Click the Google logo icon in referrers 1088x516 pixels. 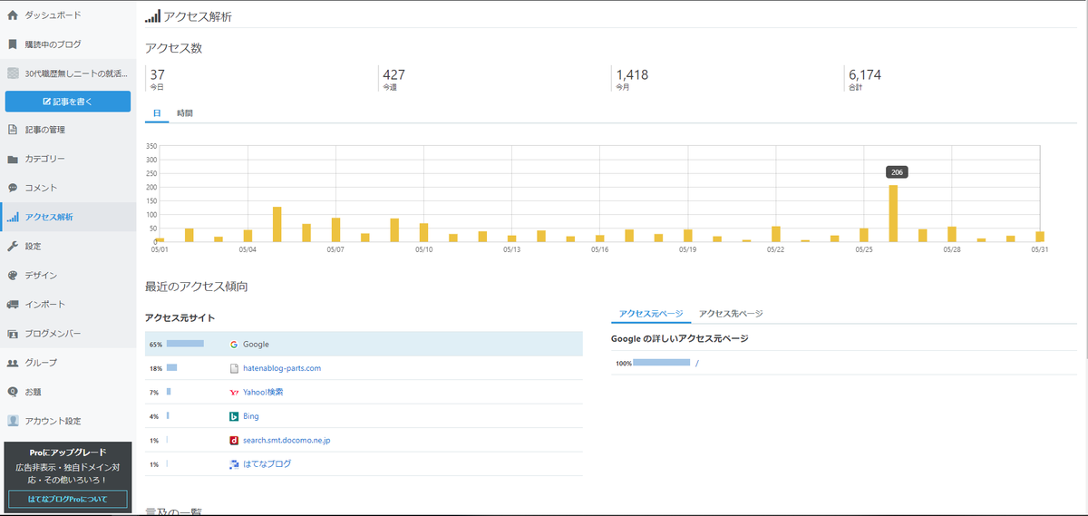point(234,345)
